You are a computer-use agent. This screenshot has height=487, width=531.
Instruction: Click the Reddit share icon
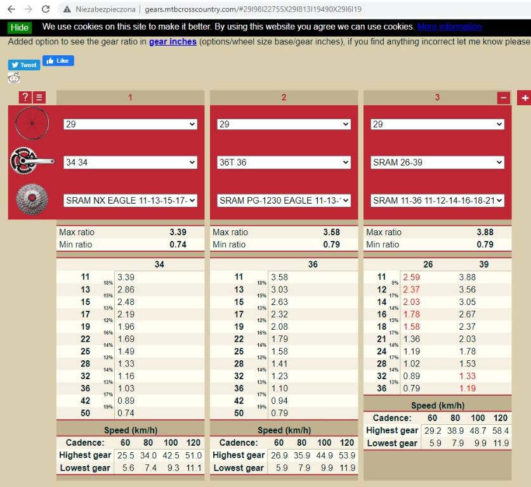point(14,78)
